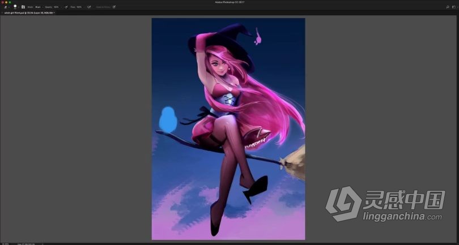Viewport: 459px width, 245px height.
Task: Toggle pressure for size icon
Action: pyautogui.click(x=114, y=7)
